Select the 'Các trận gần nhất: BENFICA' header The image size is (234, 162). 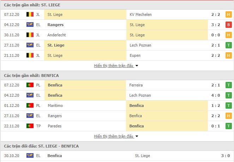(31, 76)
